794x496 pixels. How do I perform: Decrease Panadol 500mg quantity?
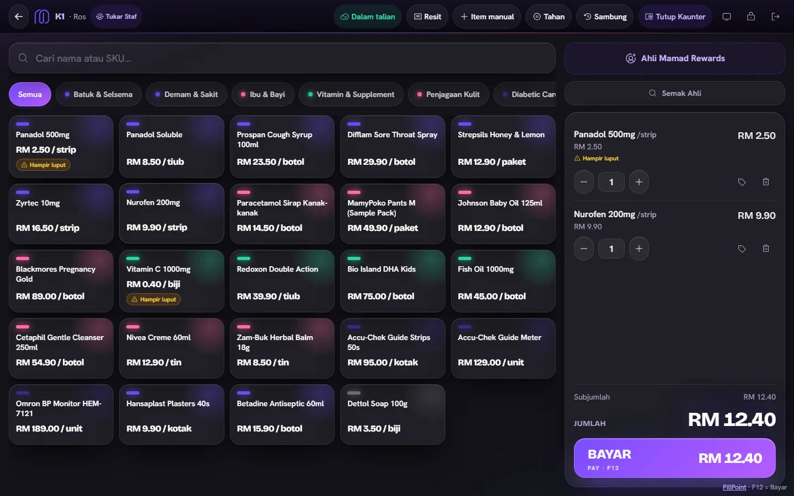click(x=584, y=182)
